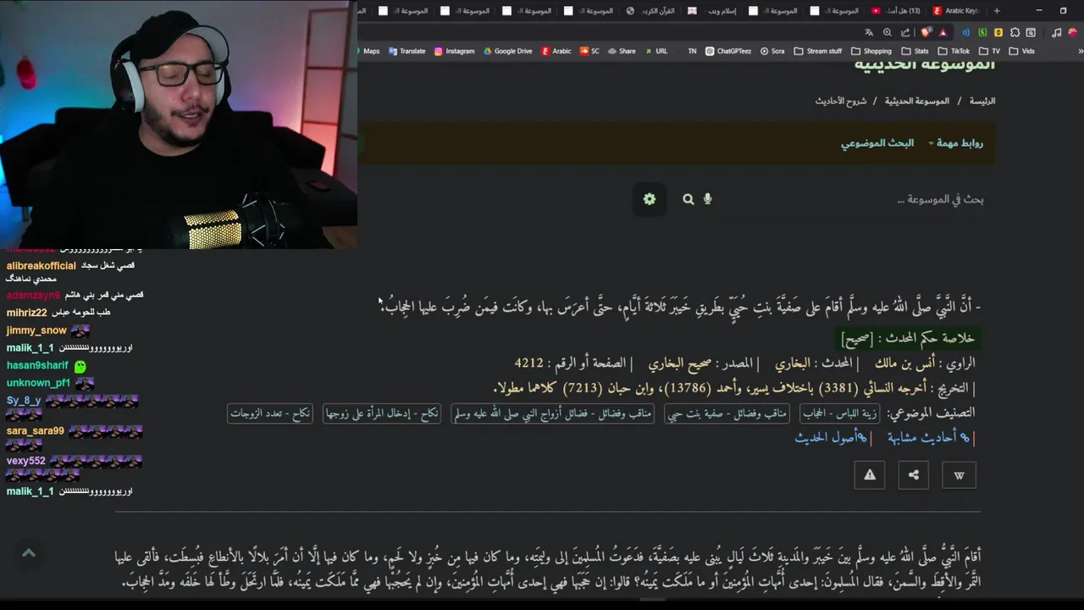
Task: Click the music note media control icon
Action: pos(1057,32)
